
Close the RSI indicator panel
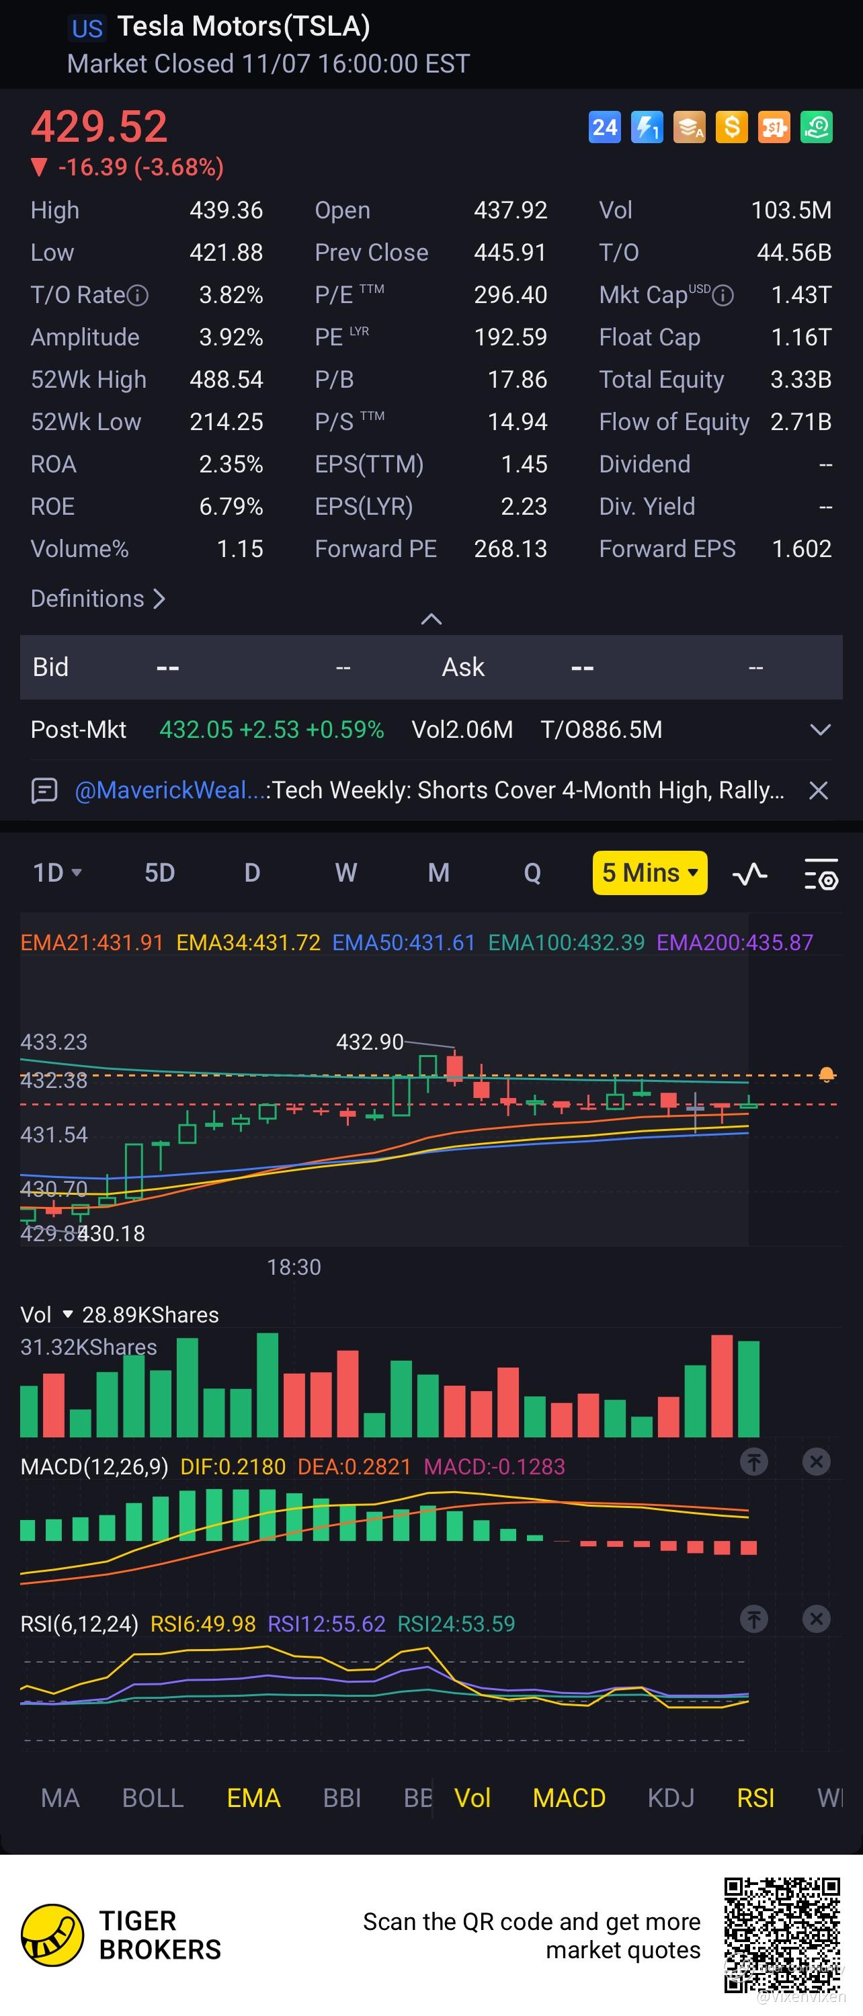(816, 1620)
